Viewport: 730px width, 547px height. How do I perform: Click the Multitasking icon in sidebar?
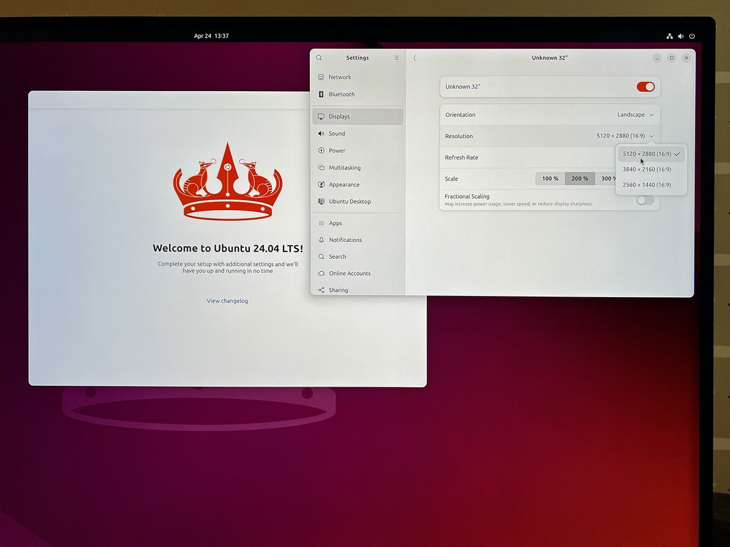click(x=321, y=168)
